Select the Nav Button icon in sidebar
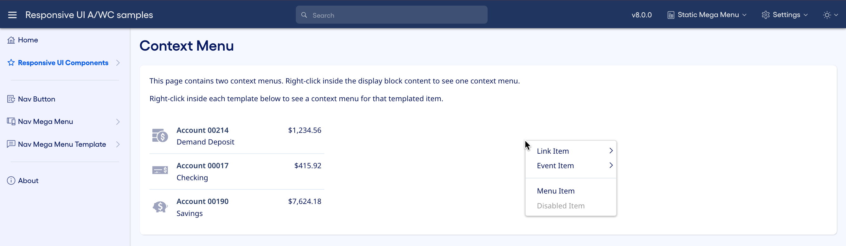The image size is (846, 246). (x=11, y=99)
